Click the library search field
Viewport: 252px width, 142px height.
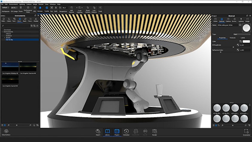16,26
